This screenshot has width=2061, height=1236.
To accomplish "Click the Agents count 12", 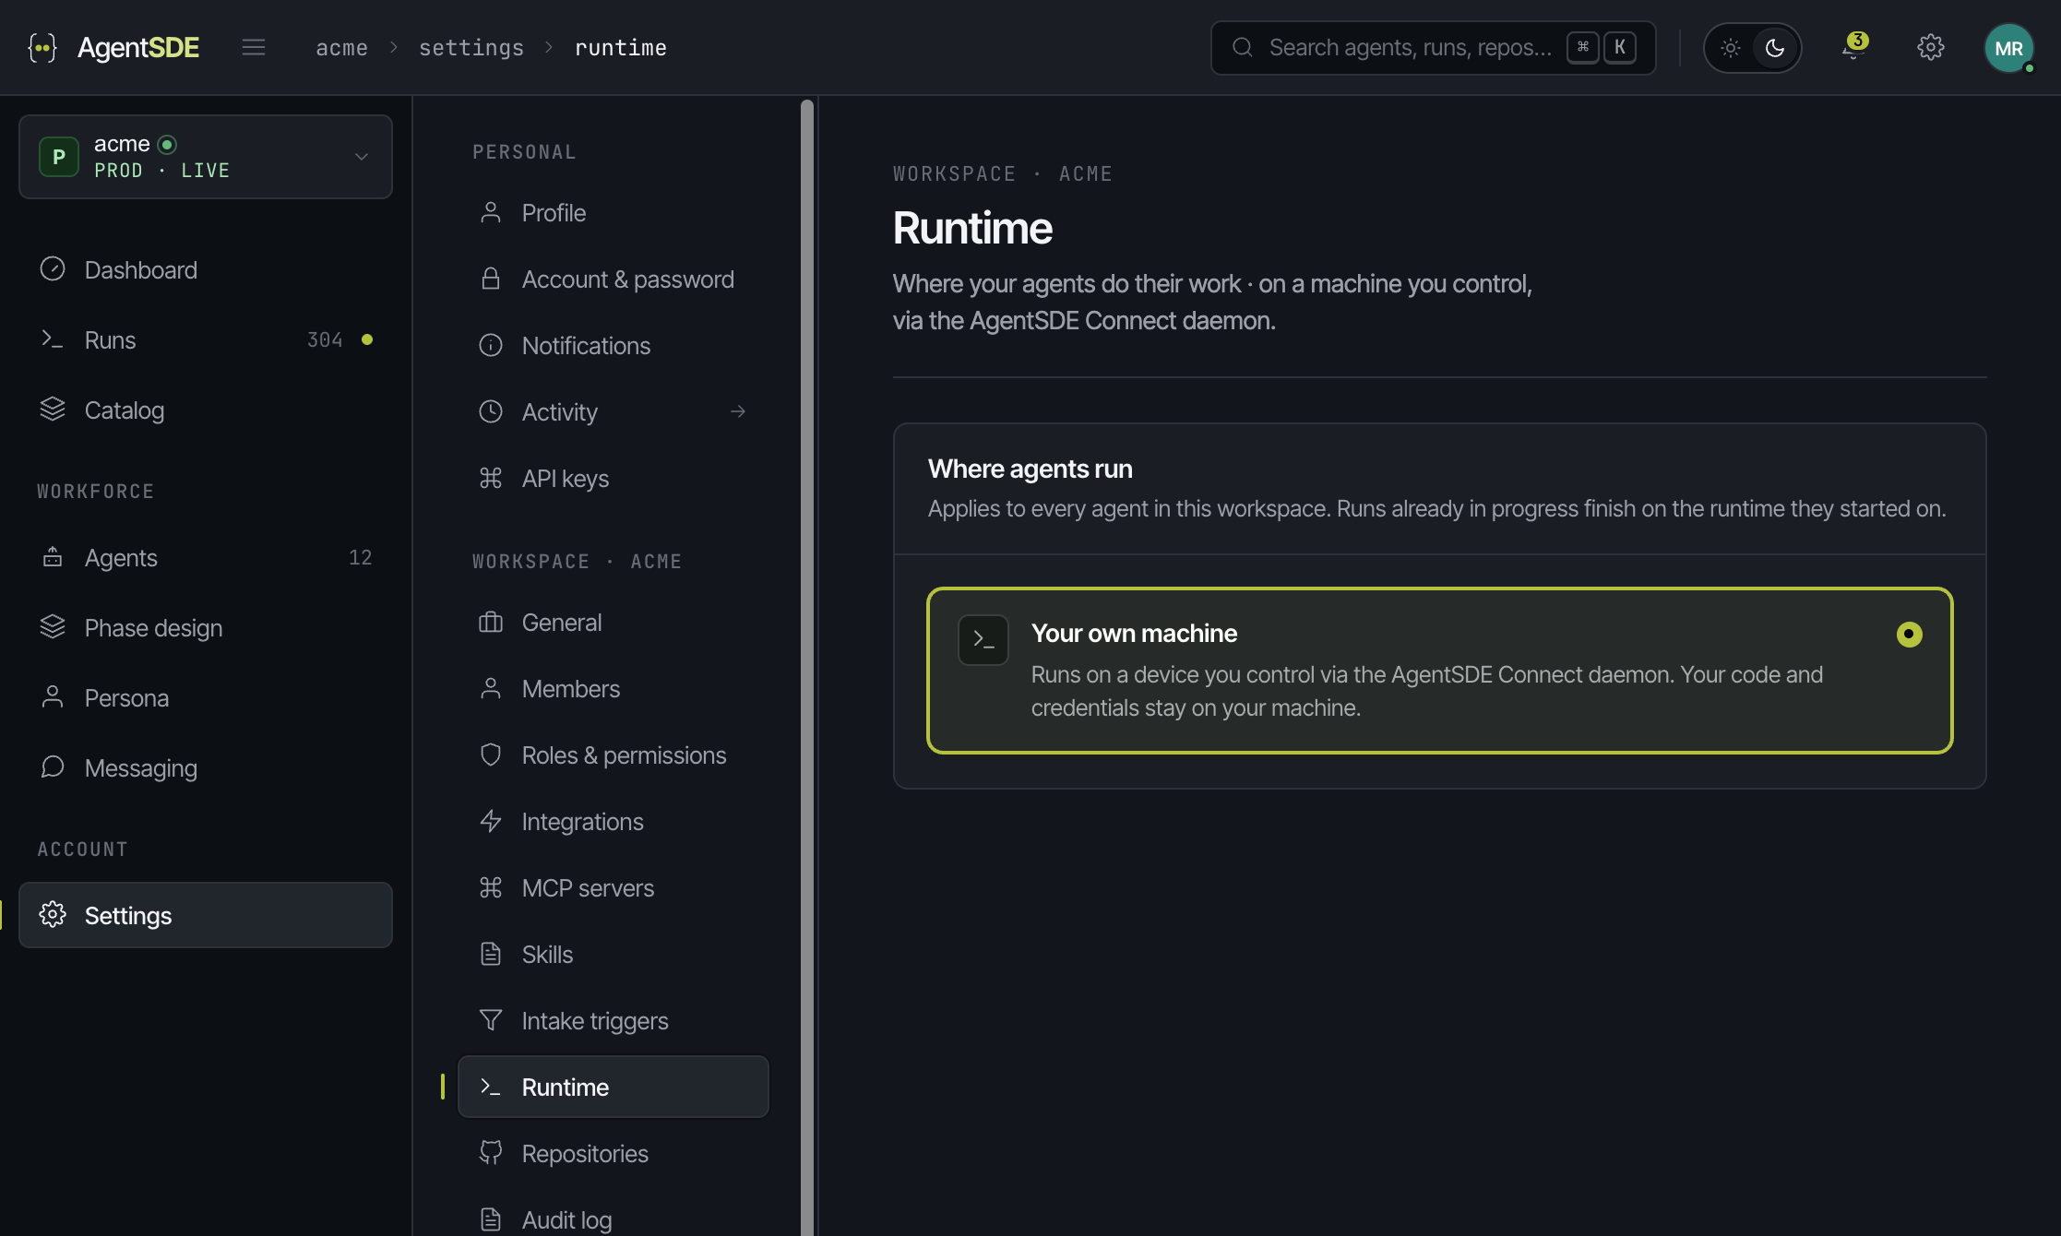I will (361, 558).
